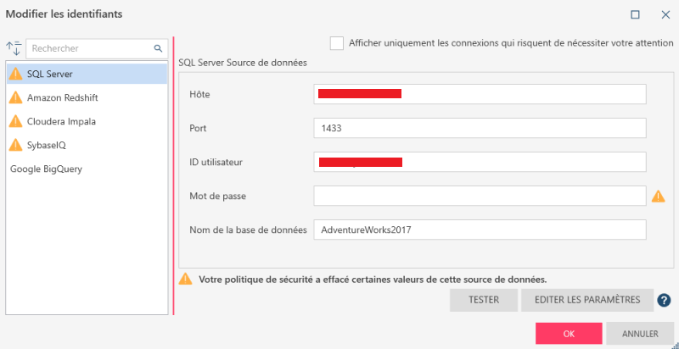Click the magnifier icon in the search box

158,49
